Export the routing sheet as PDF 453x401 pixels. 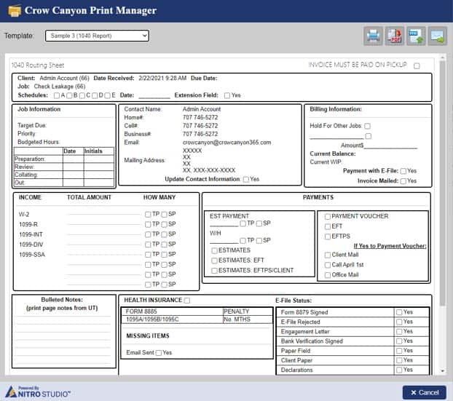[395, 36]
